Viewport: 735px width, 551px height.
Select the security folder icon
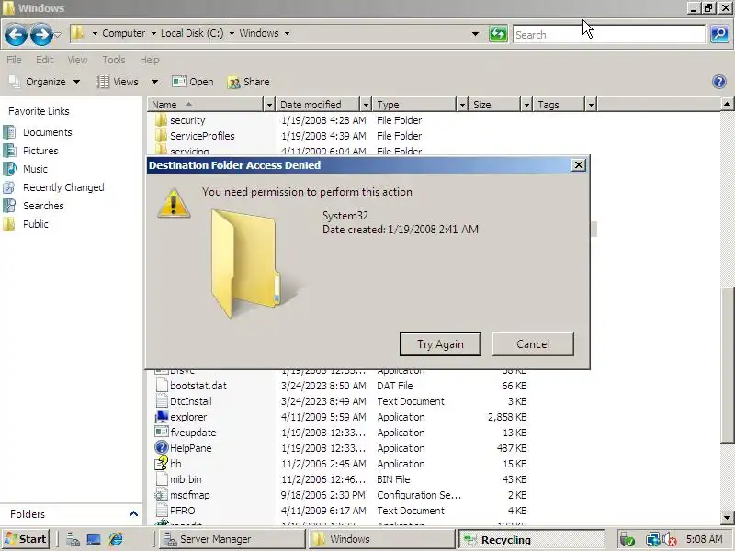pyautogui.click(x=162, y=120)
